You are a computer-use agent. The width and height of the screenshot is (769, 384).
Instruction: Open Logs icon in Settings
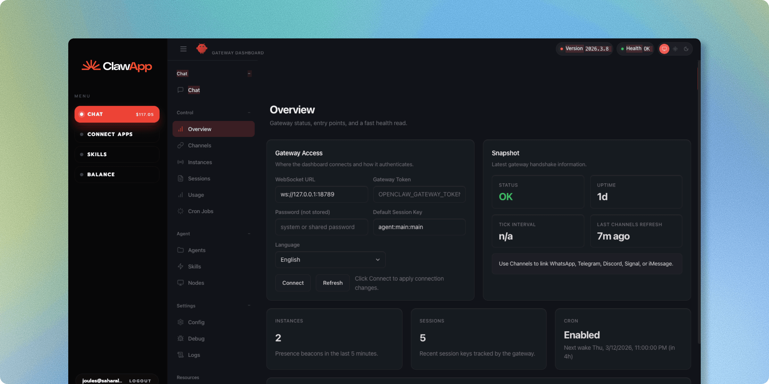pos(180,355)
